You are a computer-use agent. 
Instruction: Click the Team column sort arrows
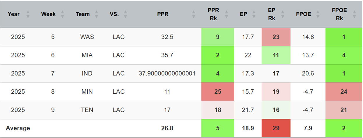(97, 14)
